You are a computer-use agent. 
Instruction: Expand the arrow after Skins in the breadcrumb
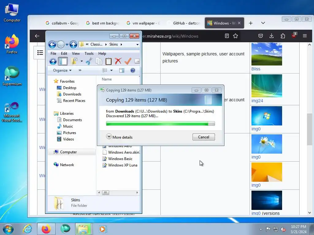pyautogui.click(x=121, y=44)
